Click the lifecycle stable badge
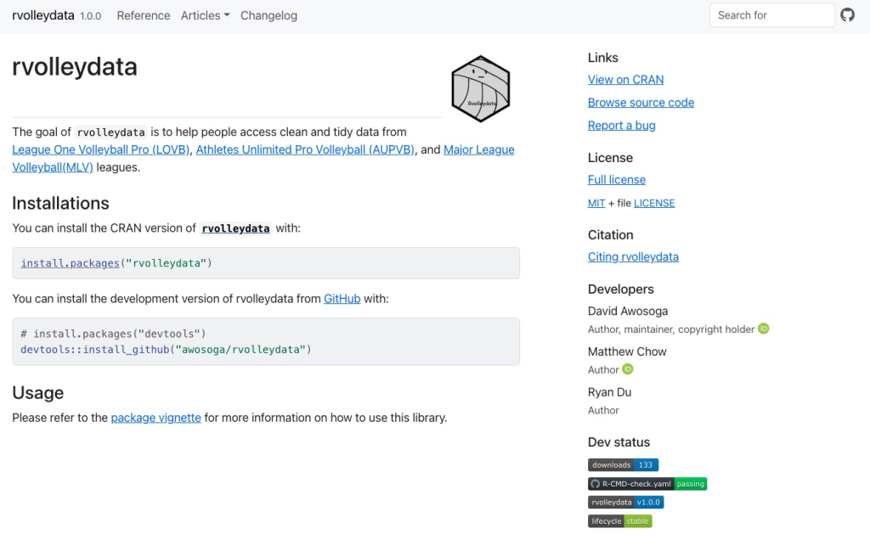The height and width of the screenshot is (551, 870). 619,521
